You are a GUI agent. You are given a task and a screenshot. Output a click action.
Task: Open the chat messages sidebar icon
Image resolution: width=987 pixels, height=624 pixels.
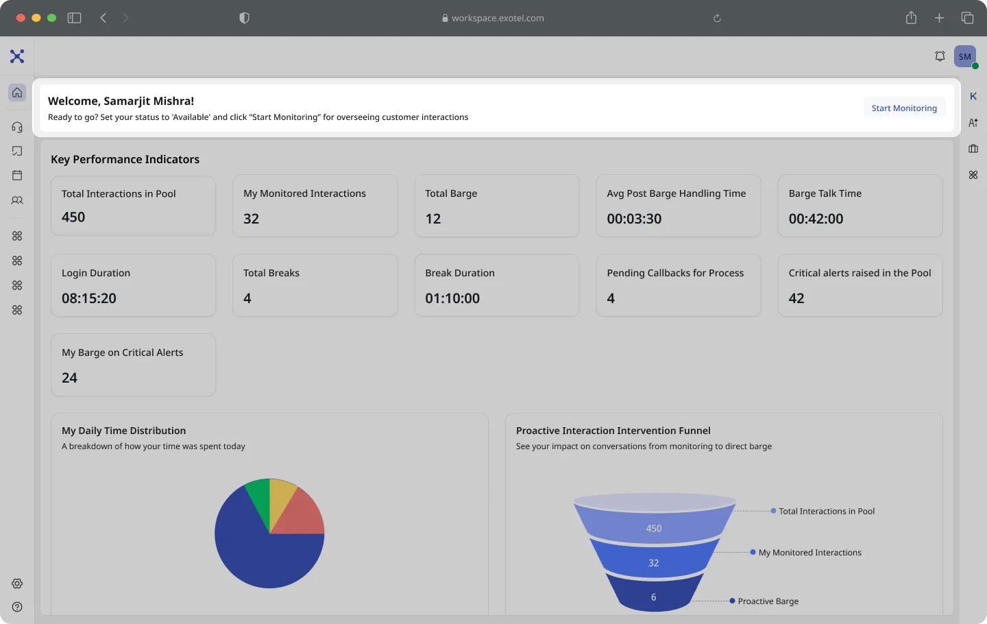pos(17,151)
